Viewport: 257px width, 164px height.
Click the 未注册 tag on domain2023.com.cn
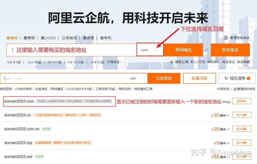(x=46, y=129)
